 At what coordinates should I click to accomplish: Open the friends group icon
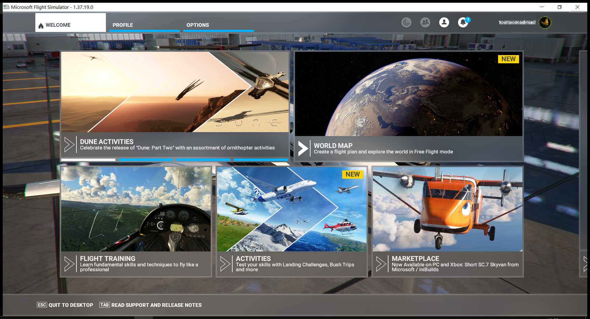[425, 22]
